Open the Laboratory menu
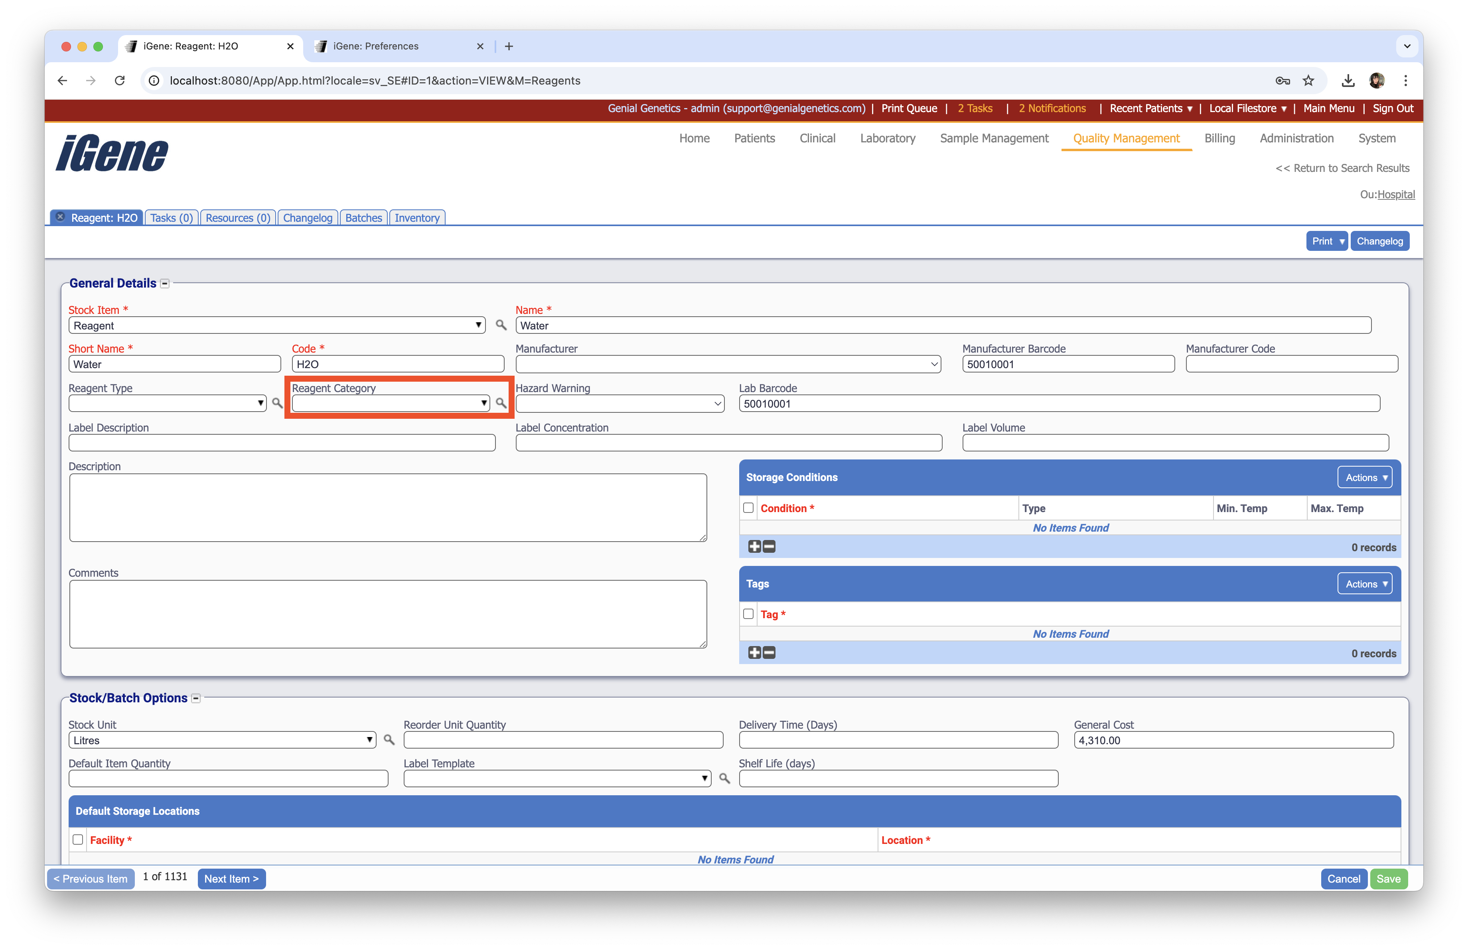This screenshot has height=950, width=1468. coord(887,138)
